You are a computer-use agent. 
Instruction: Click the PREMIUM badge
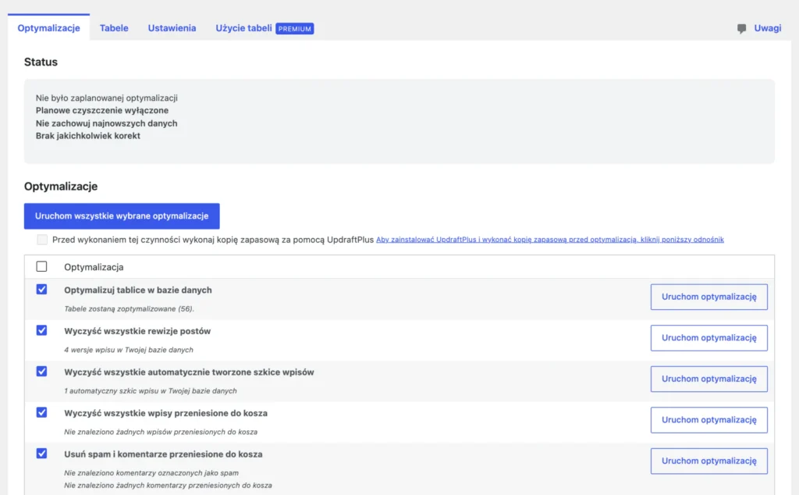point(294,29)
